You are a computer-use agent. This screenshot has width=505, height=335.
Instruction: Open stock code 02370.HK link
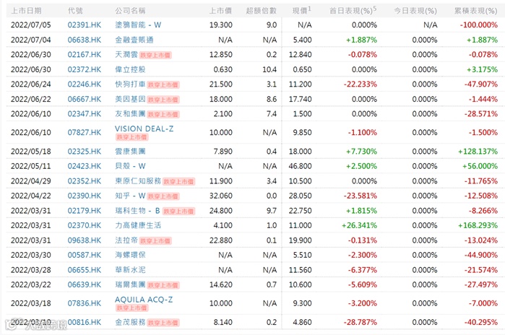coord(84,225)
